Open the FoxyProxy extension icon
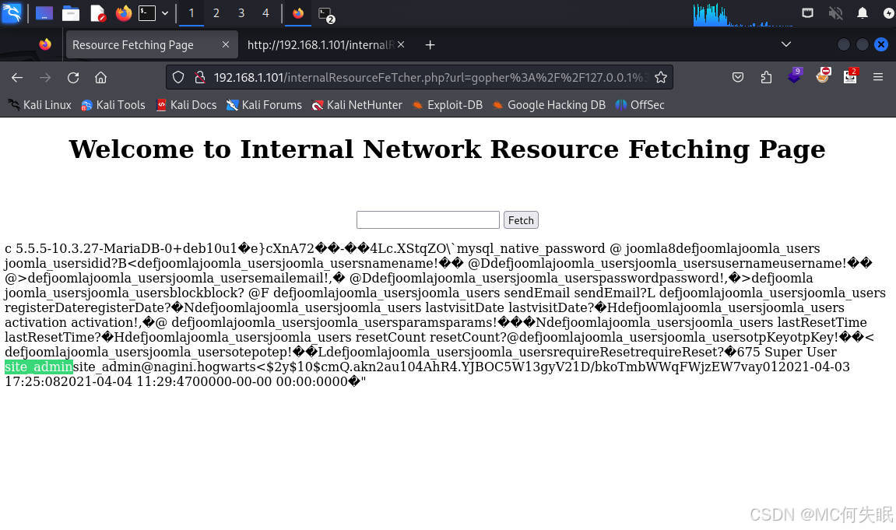Viewport: 896px width, 530px height. pos(822,76)
